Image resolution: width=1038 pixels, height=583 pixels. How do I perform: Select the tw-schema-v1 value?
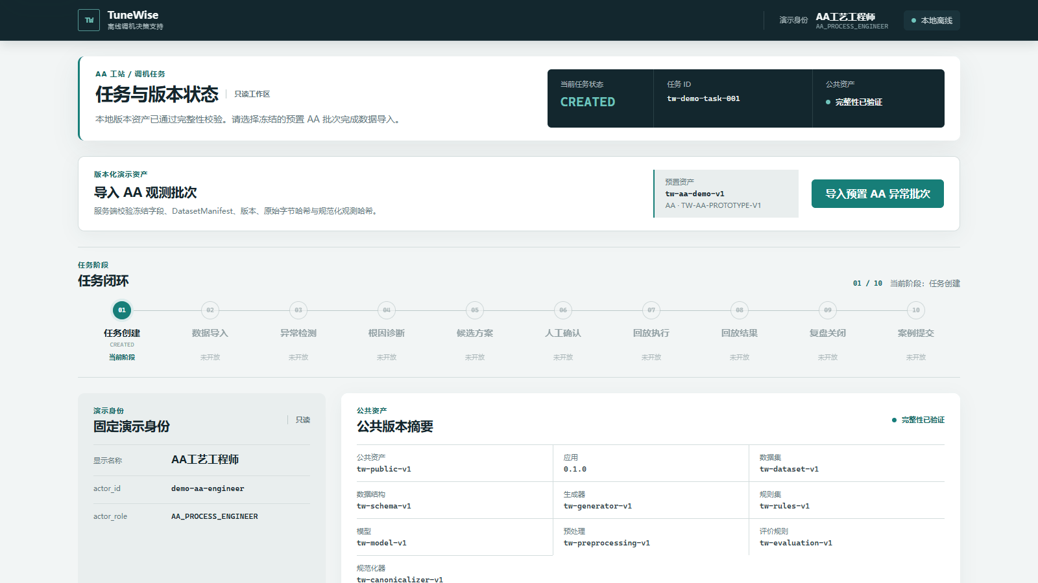pos(384,506)
